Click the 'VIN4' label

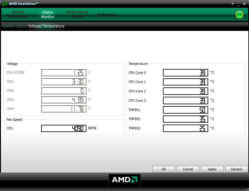10,109
